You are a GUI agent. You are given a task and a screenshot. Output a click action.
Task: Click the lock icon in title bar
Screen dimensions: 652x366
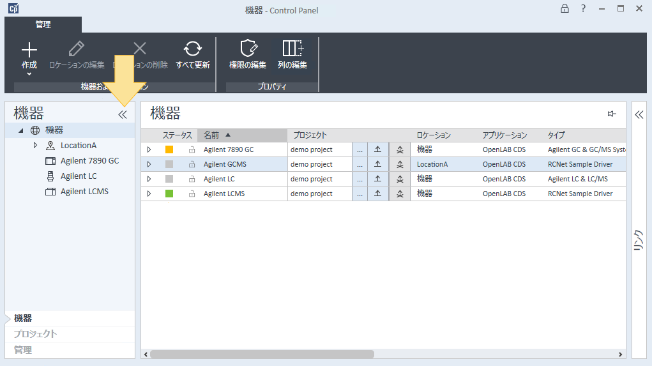coord(565,8)
